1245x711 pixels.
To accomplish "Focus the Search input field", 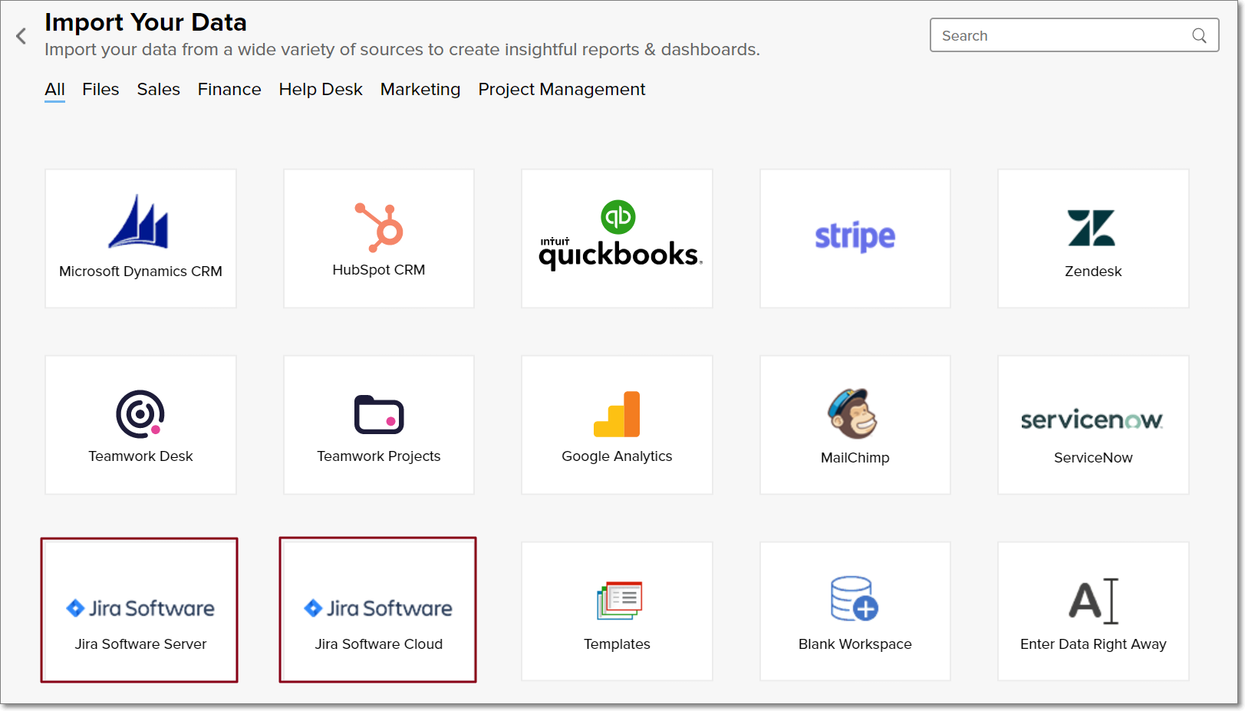I will (1074, 35).
